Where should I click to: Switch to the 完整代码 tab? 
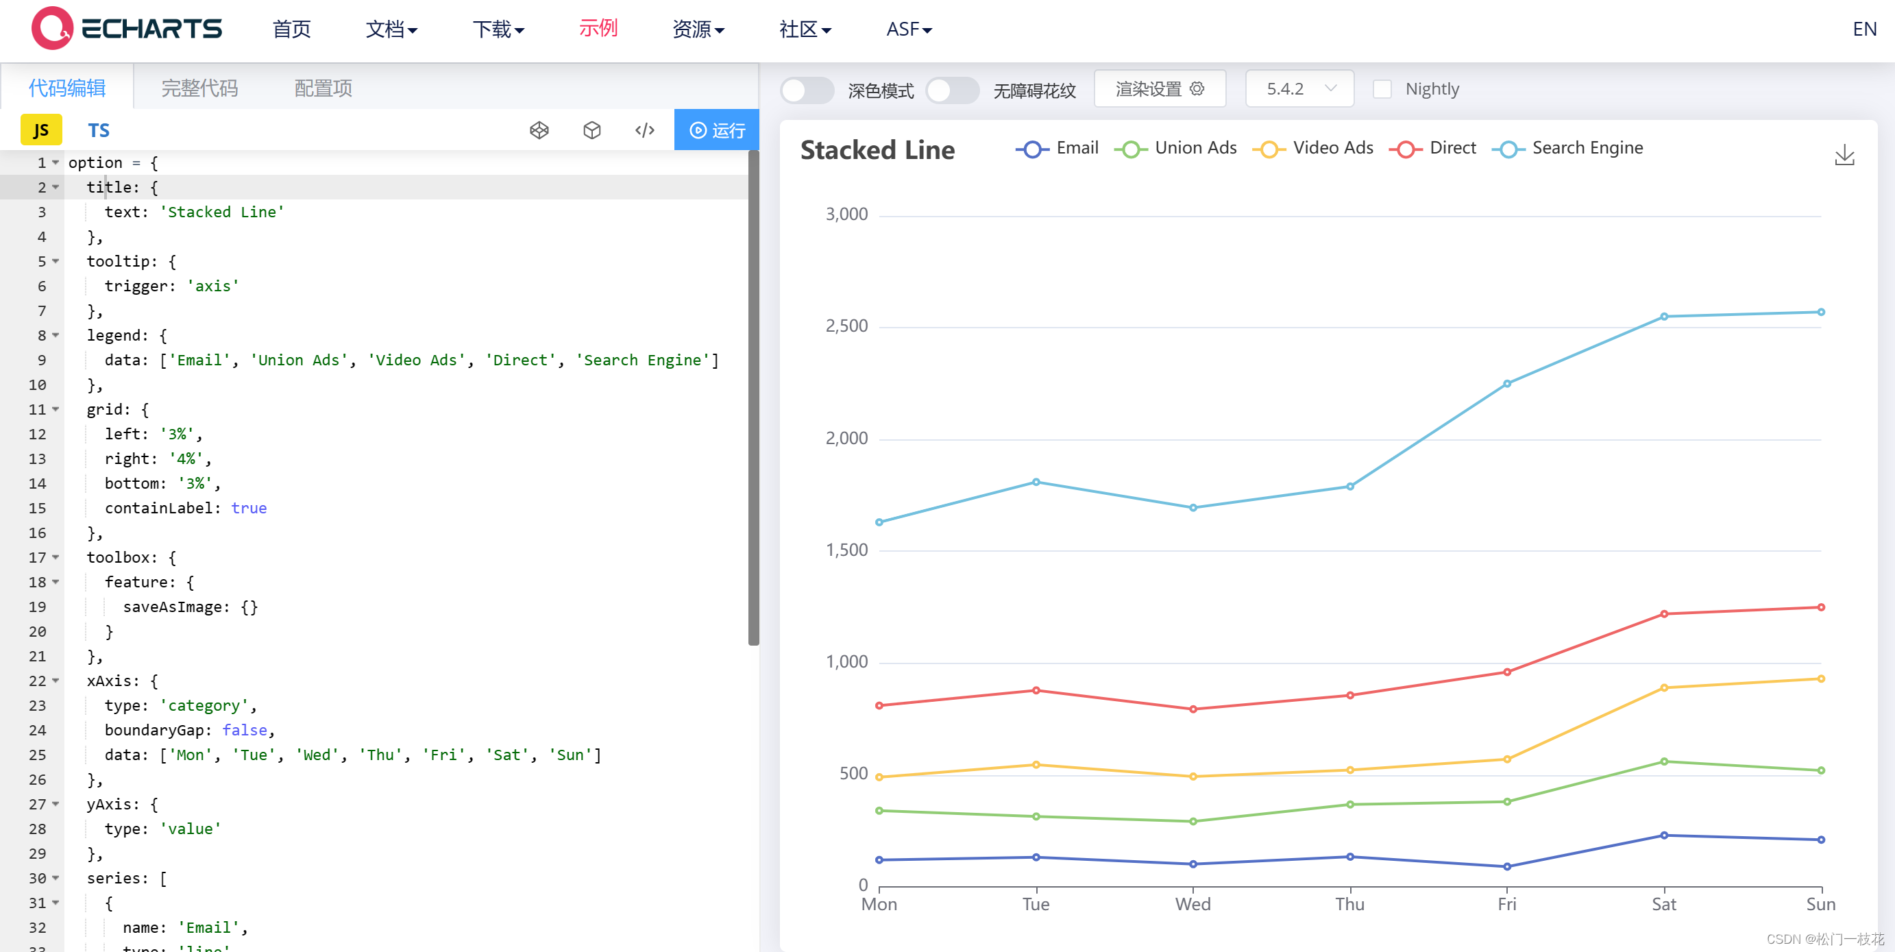tap(199, 88)
